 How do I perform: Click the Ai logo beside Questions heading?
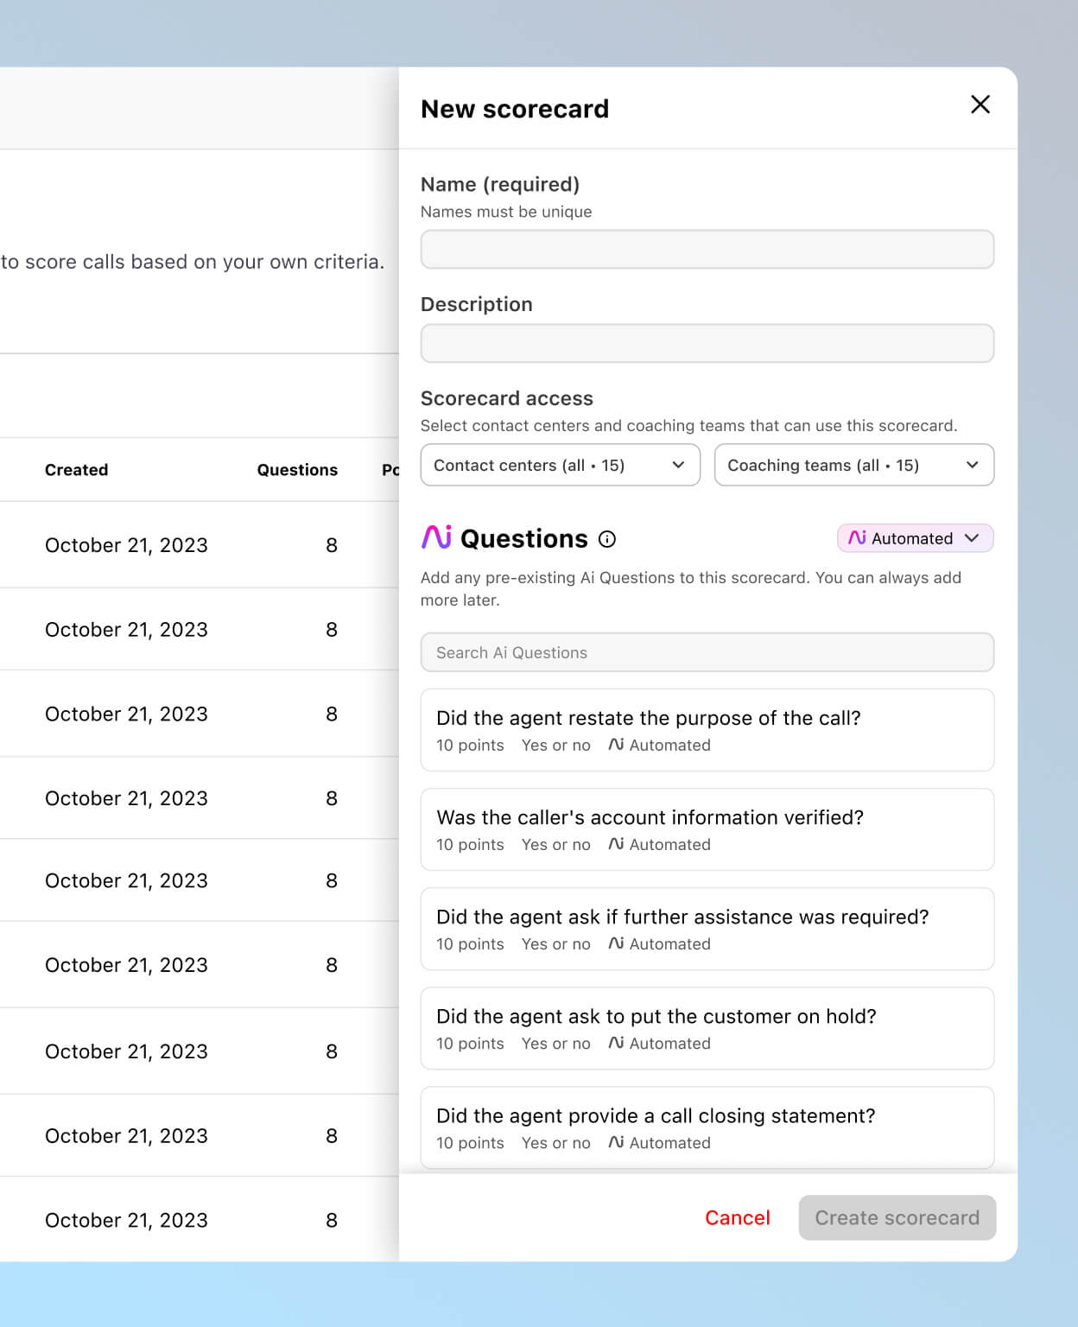(437, 538)
